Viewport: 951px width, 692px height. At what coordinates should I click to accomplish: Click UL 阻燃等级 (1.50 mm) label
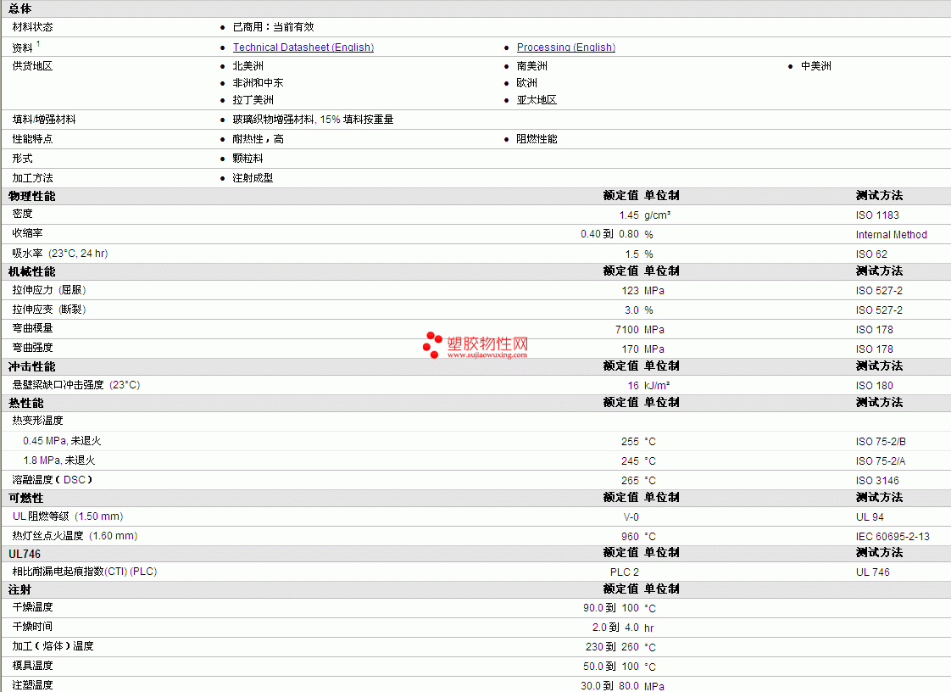click(68, 516)
